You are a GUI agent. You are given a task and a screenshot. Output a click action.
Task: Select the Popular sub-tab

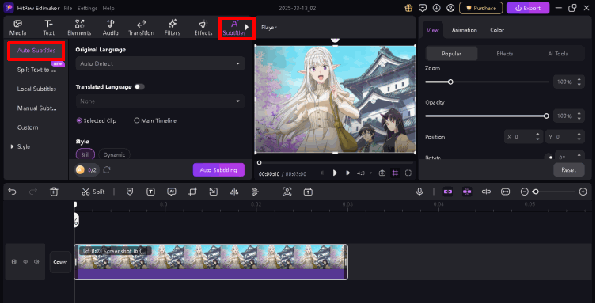(452, 54)
